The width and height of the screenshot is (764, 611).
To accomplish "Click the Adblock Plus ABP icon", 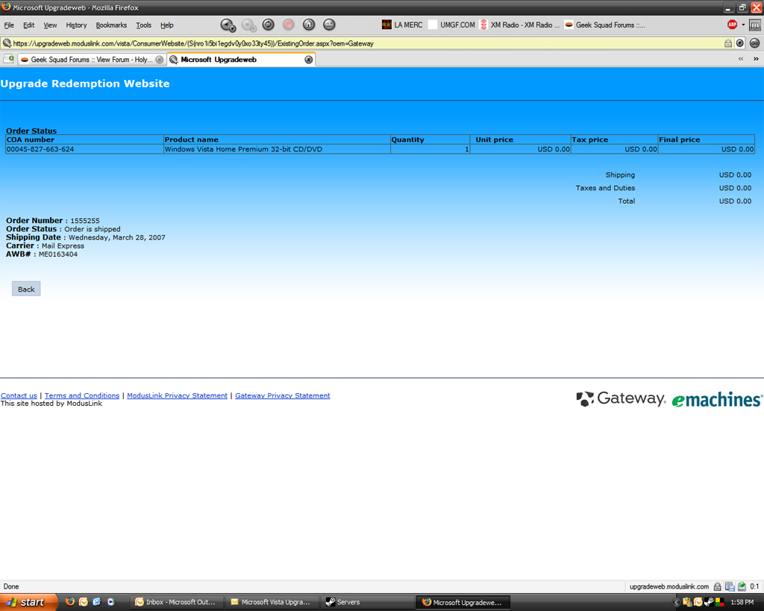I will 732,25.
